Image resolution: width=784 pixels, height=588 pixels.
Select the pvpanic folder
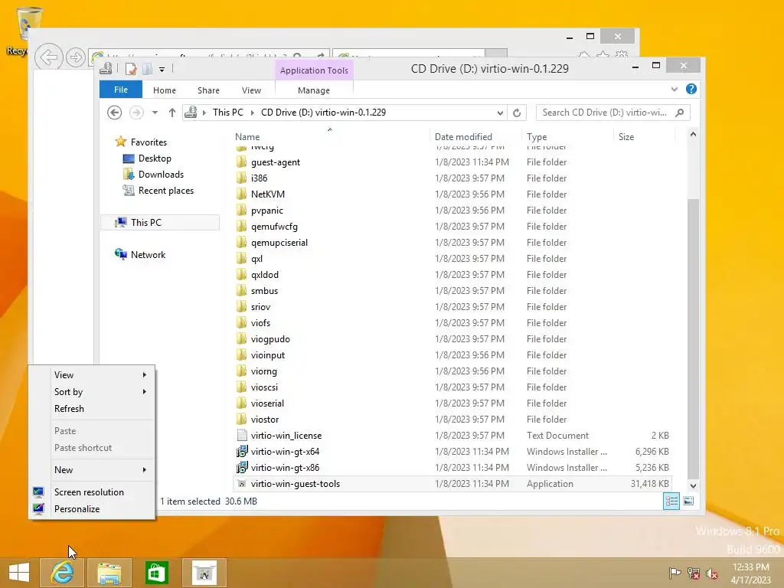266,211
